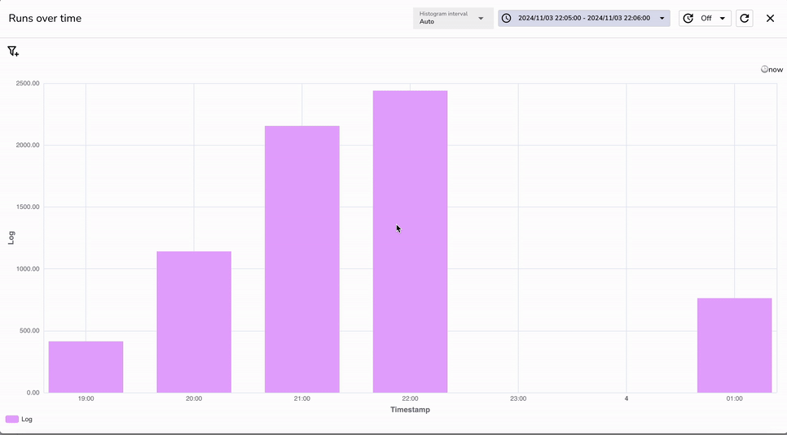Close the Runs over time panel

tap(770, 18)
